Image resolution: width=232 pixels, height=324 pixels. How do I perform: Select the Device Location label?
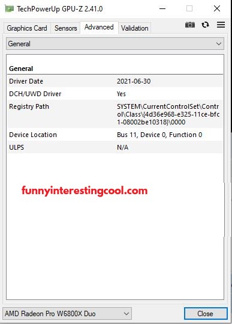point(33,135)
